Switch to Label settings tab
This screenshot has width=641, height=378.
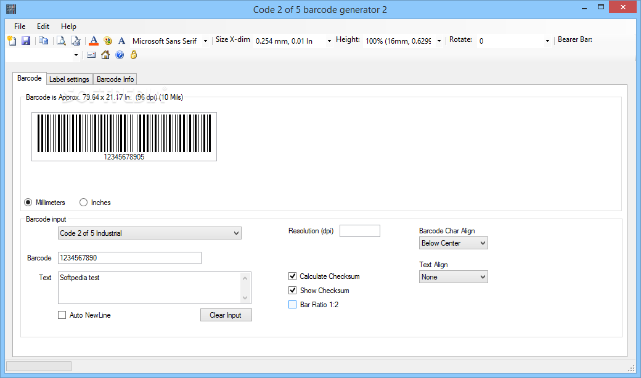coord(69,79)
